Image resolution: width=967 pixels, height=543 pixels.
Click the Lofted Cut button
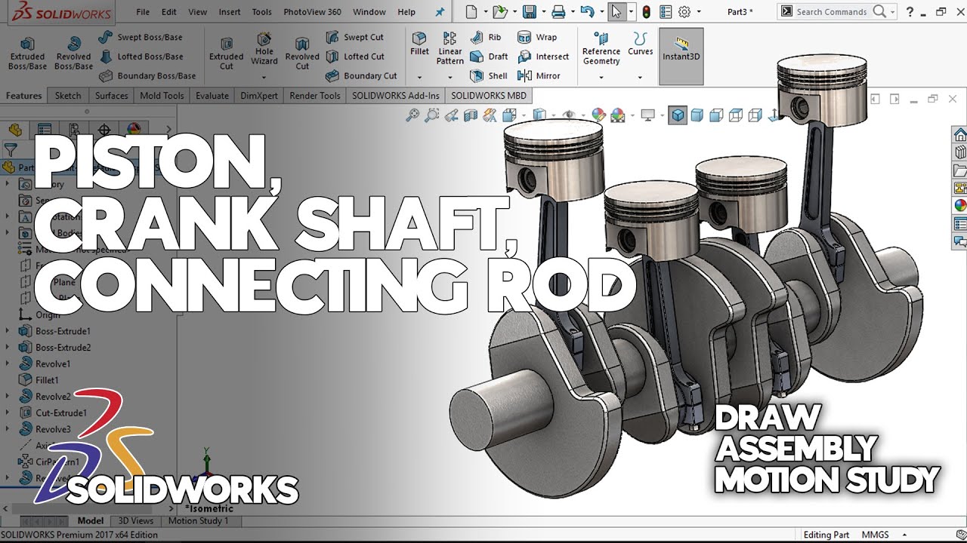click(355, 57)
